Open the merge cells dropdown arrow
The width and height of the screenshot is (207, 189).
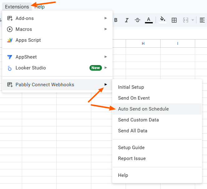click(193, 20)
